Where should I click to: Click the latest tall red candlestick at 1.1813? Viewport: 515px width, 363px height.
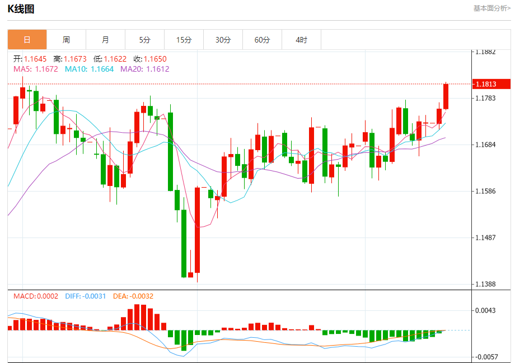click(x=446, y=96)
